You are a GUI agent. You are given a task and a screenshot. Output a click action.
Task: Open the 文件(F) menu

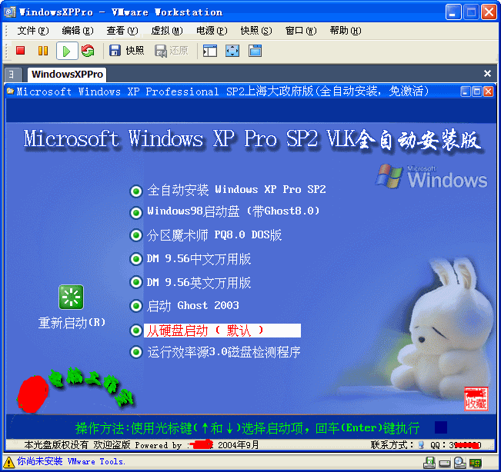click(33, 31)
